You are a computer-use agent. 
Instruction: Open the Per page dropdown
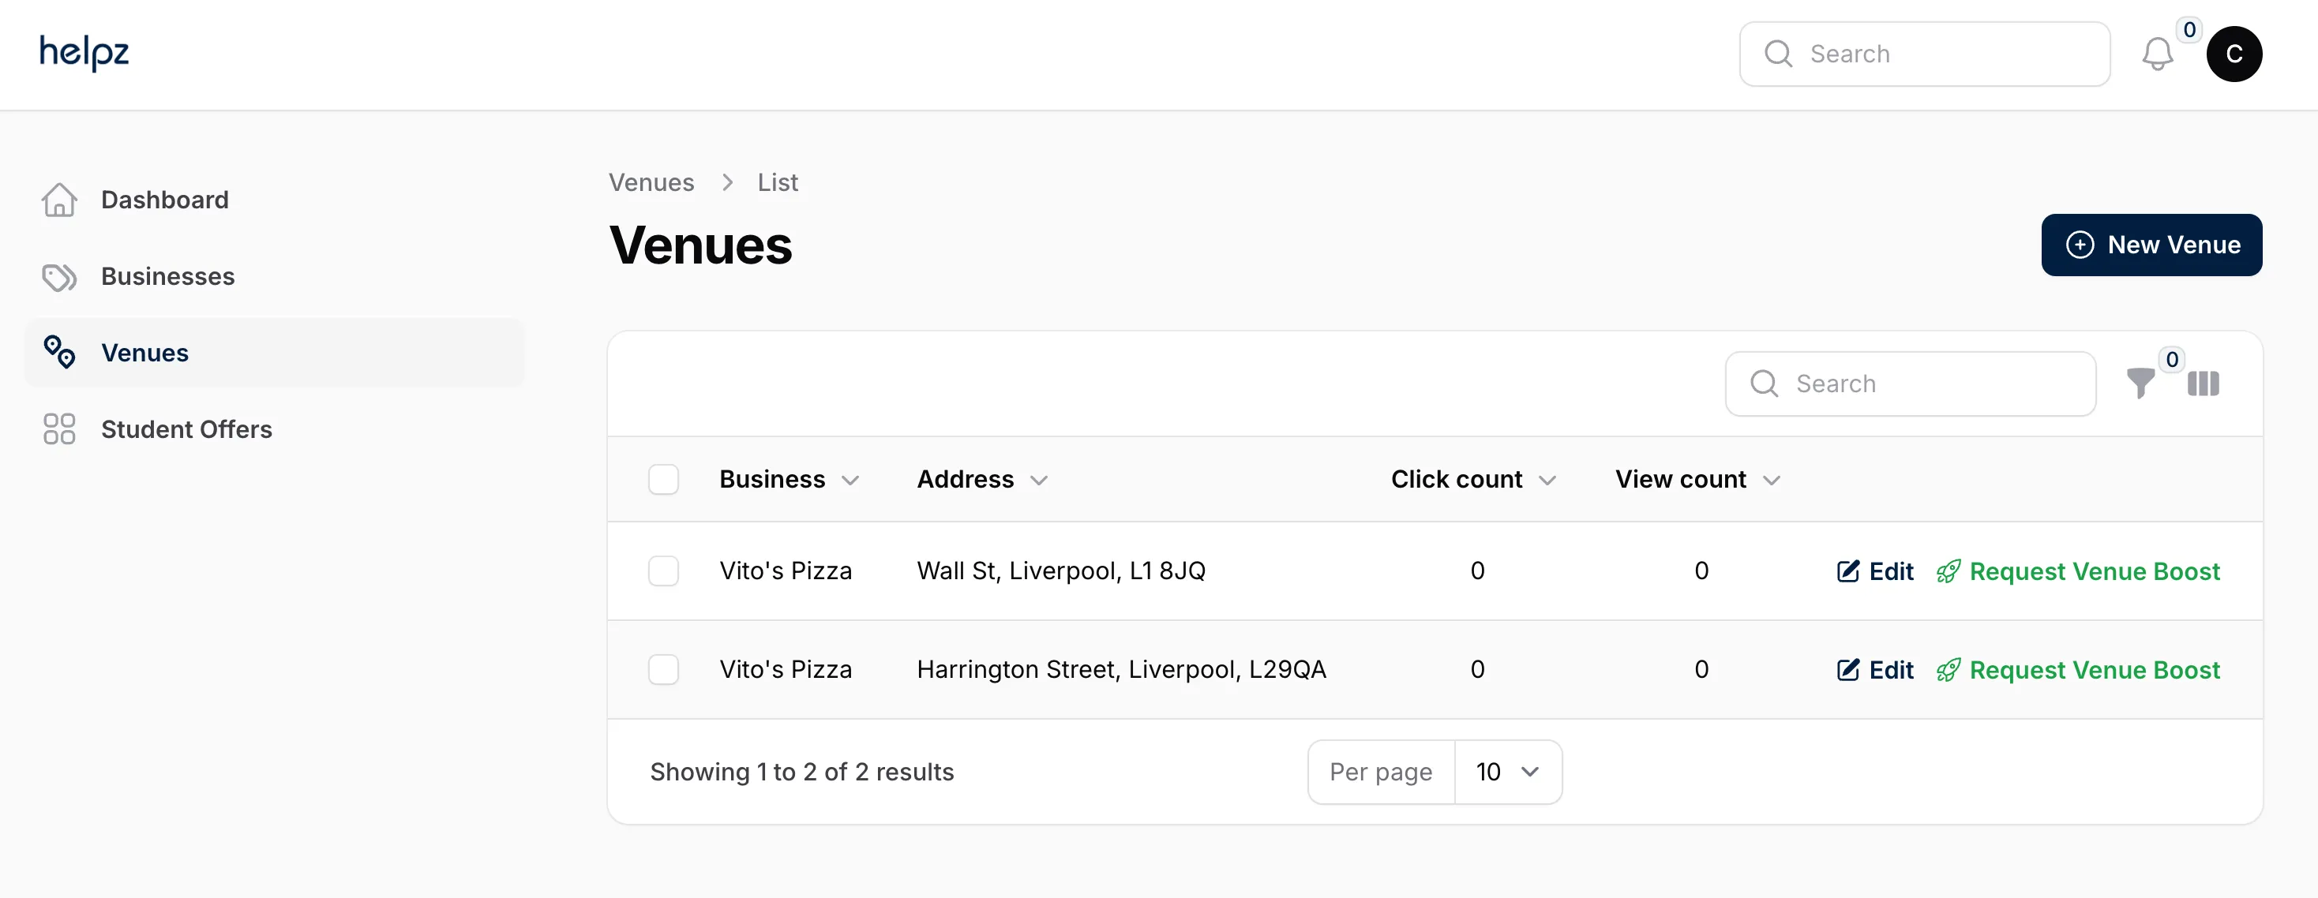pos(1507,772)
